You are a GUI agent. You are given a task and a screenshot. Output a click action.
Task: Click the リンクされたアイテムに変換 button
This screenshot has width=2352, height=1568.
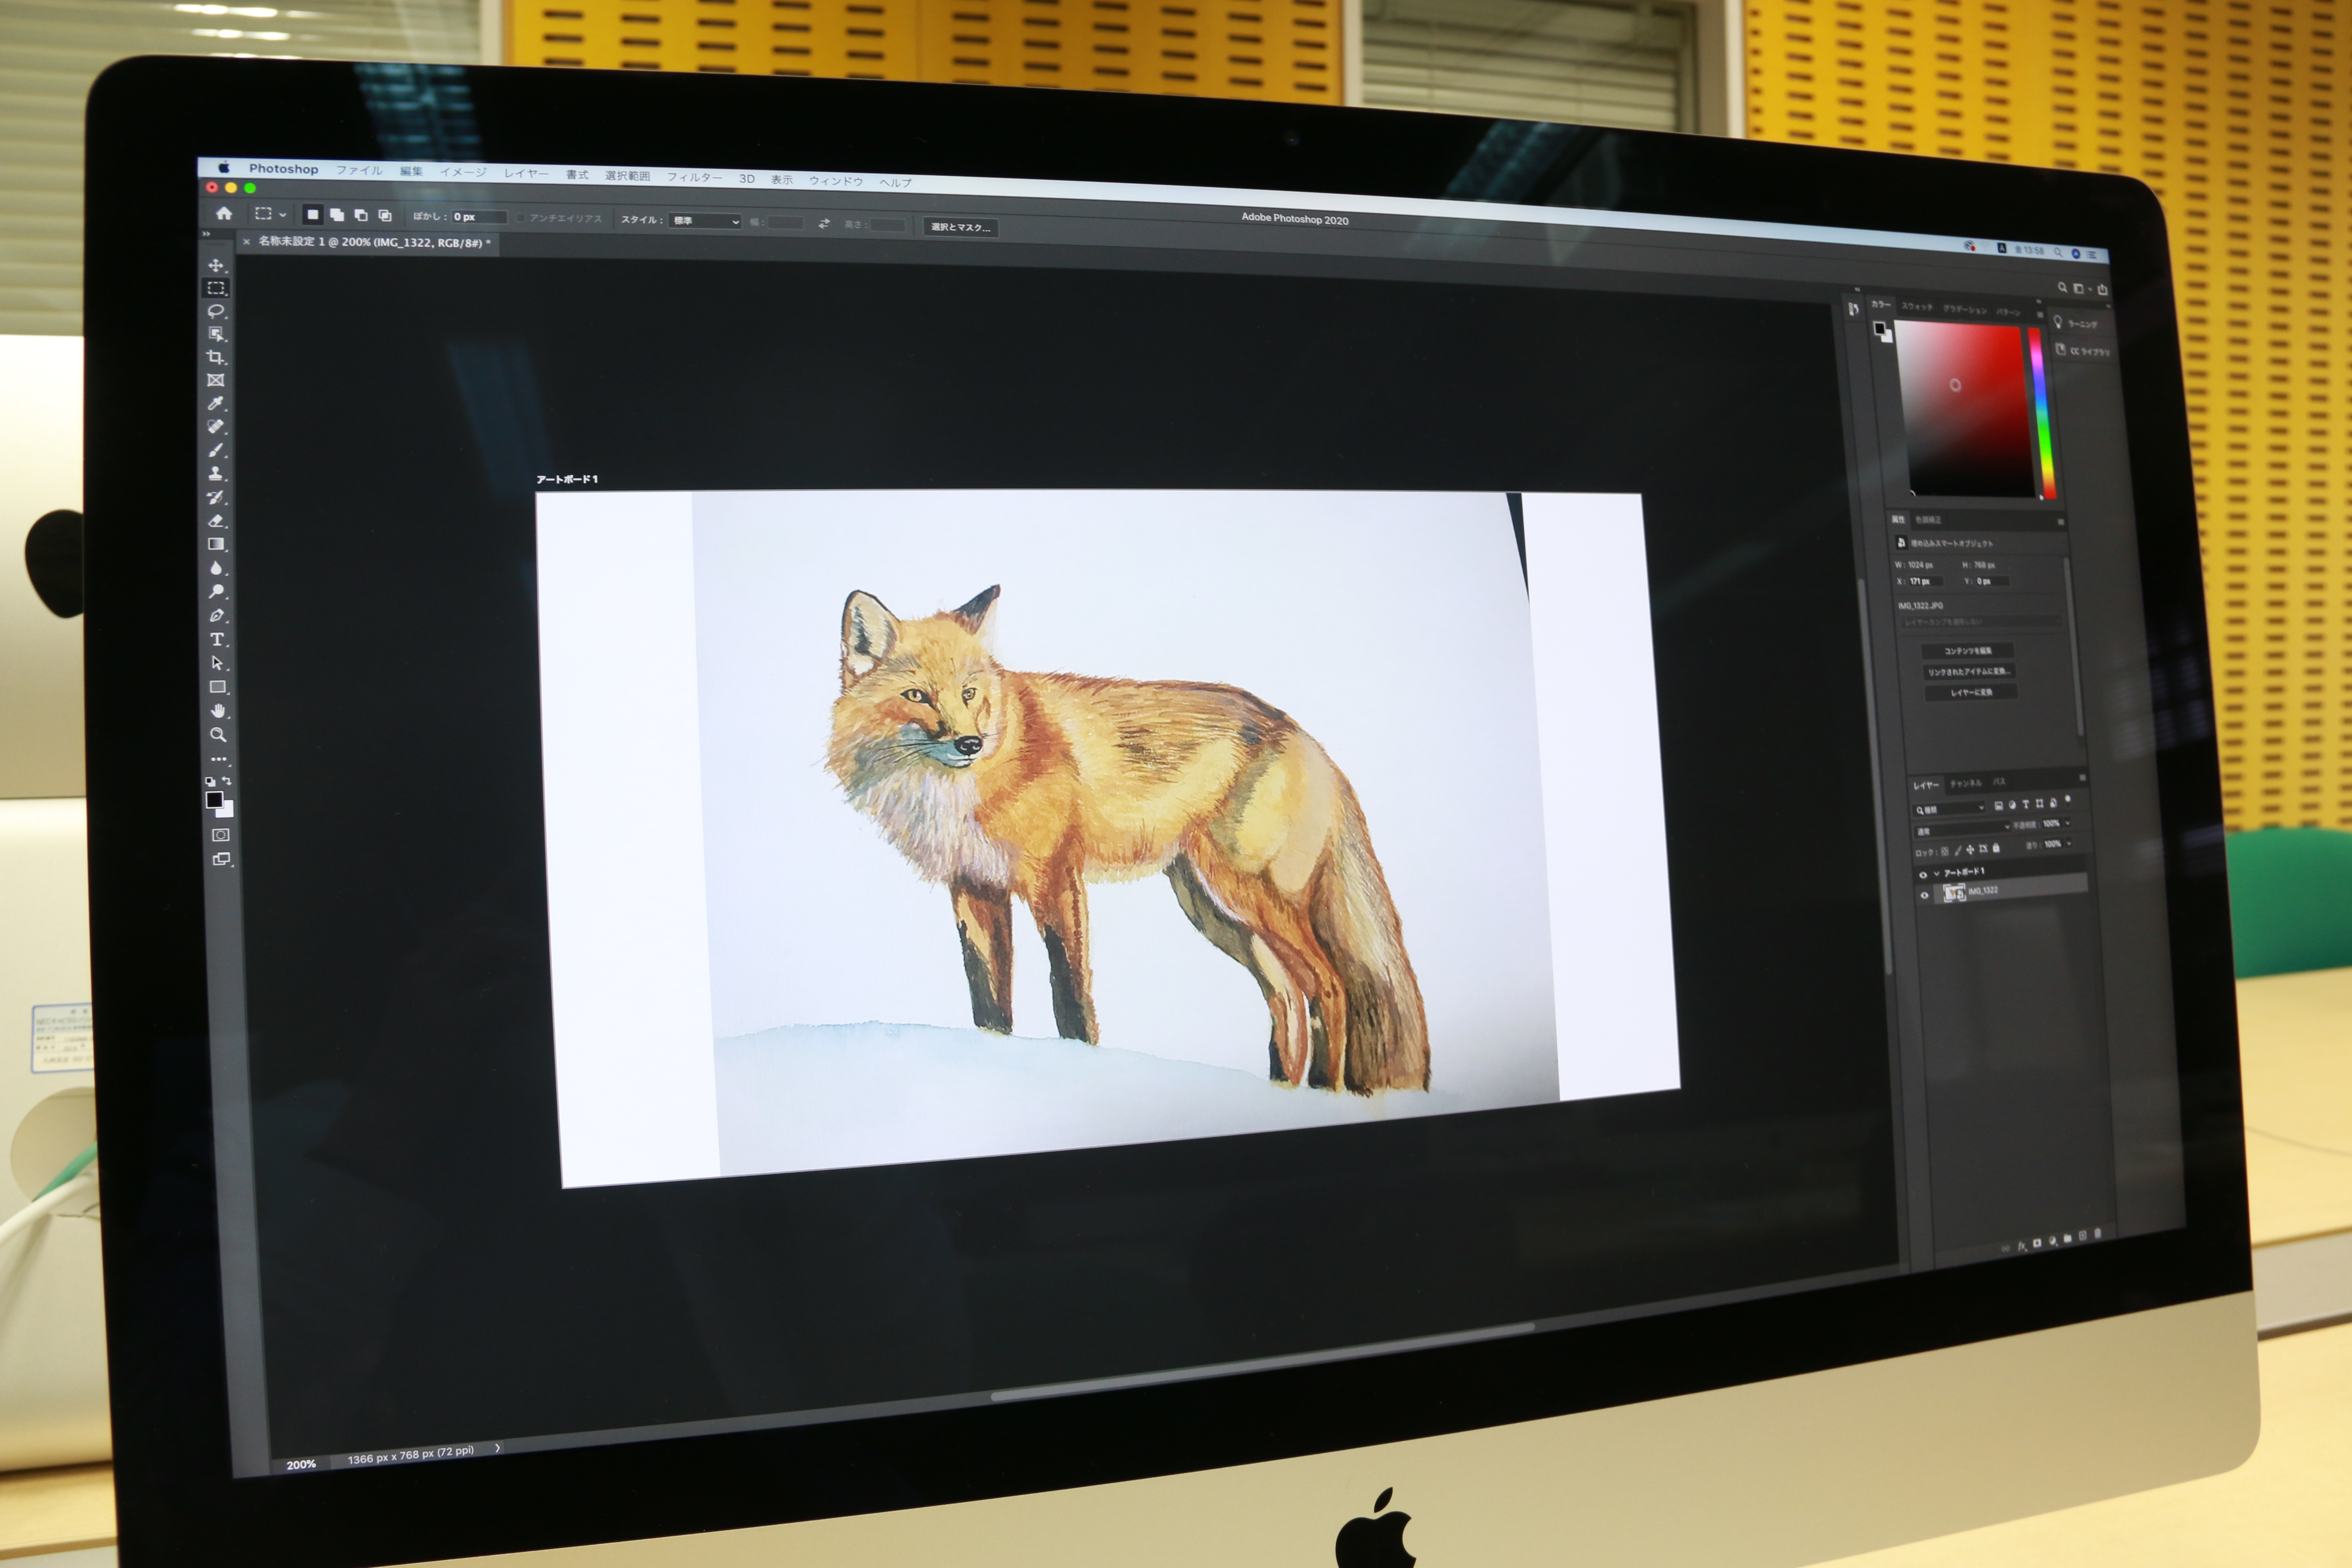tap(1969, 671)
